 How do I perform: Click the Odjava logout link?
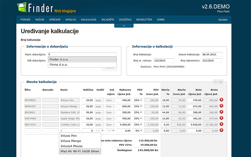[x=223, y=20]
